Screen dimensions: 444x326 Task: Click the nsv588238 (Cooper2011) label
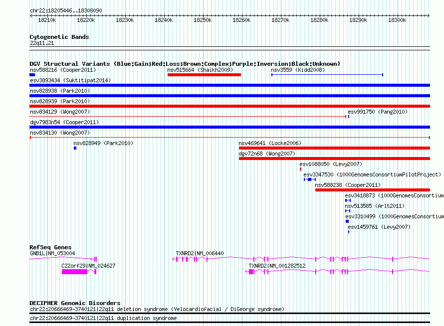pos(348,185)
